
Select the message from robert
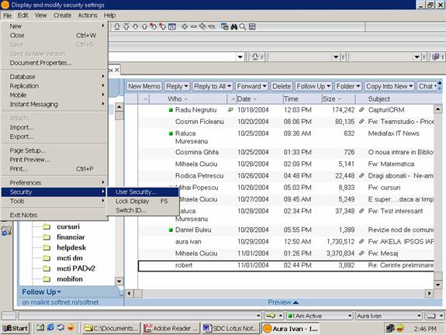click(x=286, y=265)
